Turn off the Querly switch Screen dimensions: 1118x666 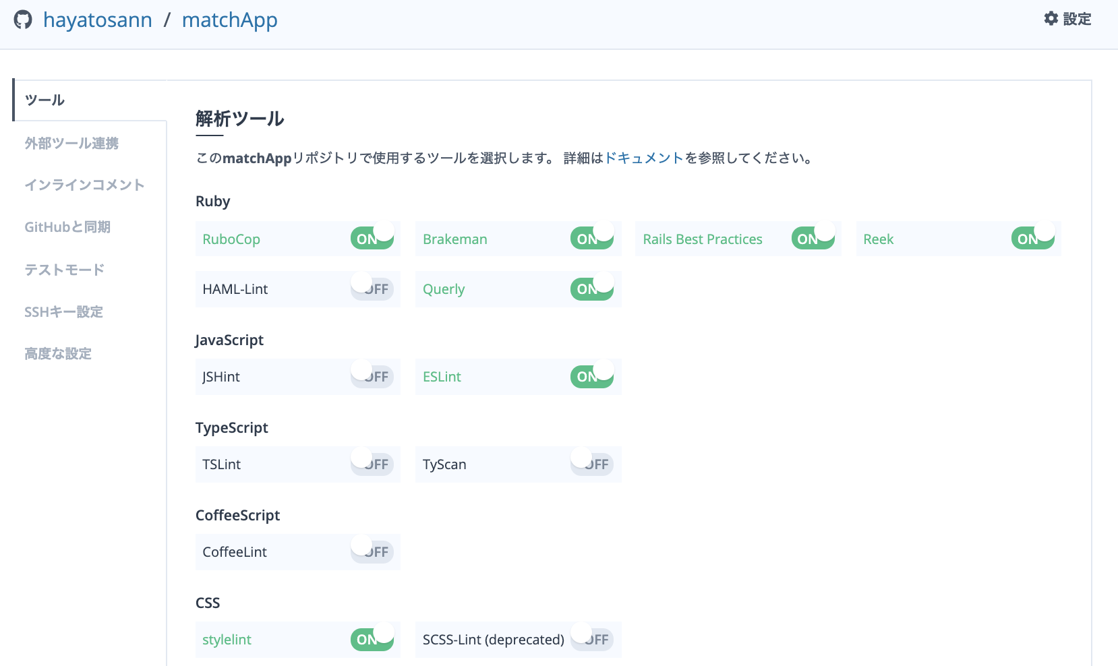point(592,288)
